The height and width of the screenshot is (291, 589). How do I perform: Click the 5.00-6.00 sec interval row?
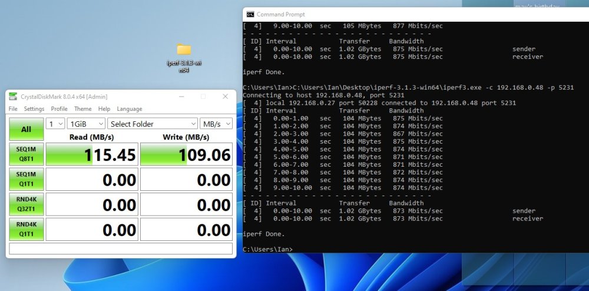tap(343, 157)
